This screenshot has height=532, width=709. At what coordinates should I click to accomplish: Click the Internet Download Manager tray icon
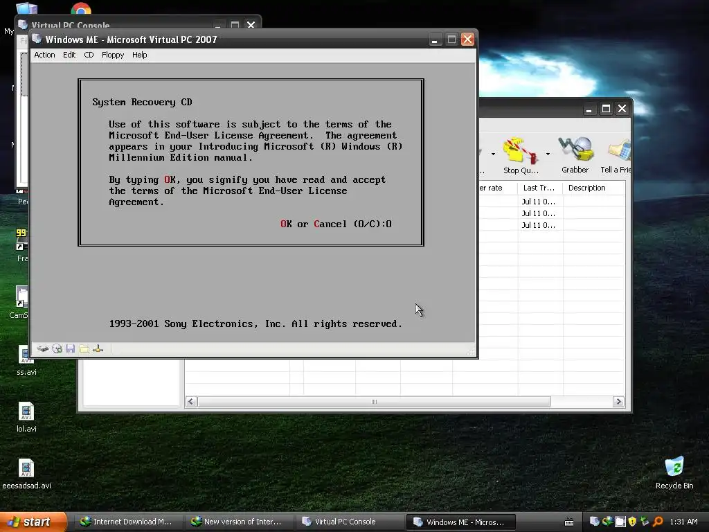click(607, 522)
